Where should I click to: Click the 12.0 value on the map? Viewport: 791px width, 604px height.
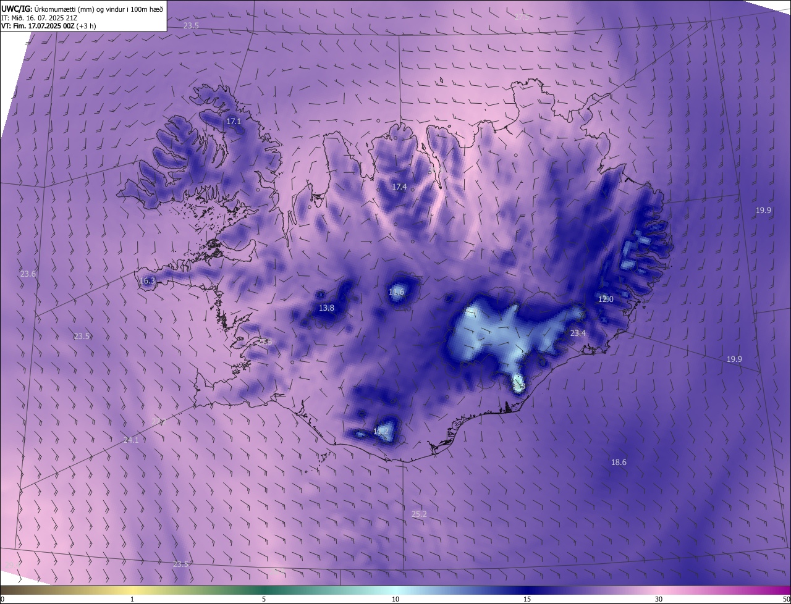click(x=606, y=299)
